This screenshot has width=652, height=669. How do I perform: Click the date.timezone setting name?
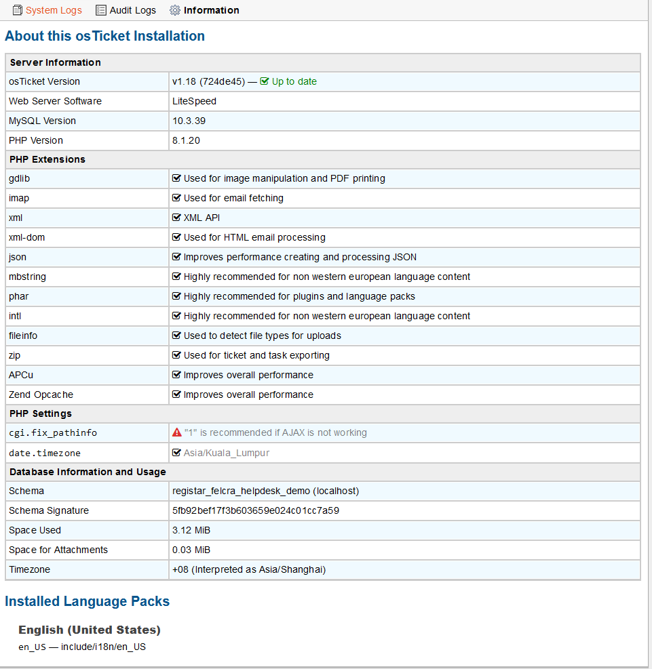[x=44, y=453]
